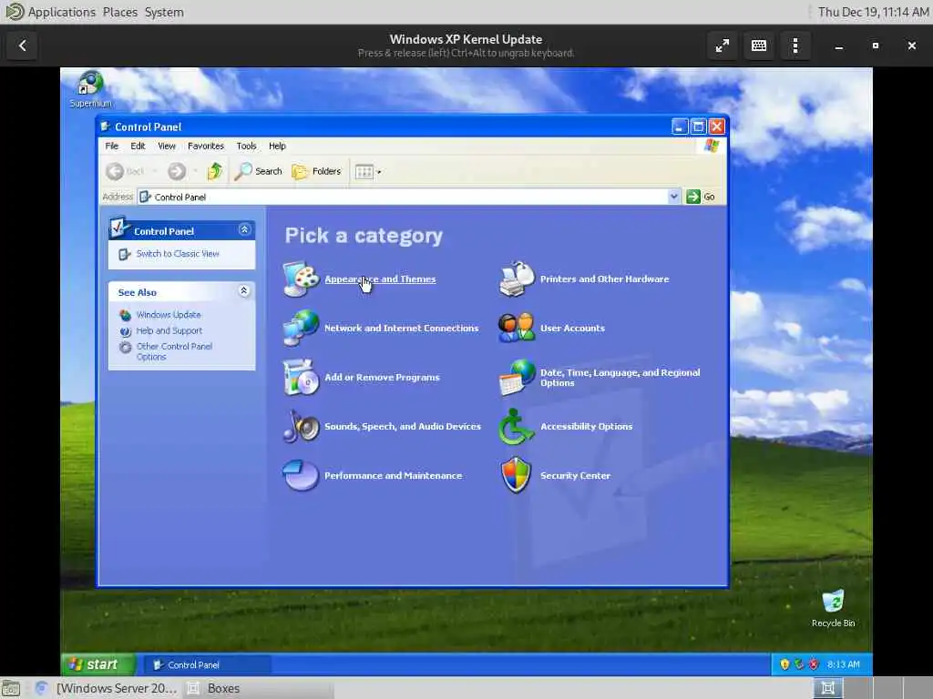
Task: Click the Appearance and Themes text link
Action: pos(380,279)
